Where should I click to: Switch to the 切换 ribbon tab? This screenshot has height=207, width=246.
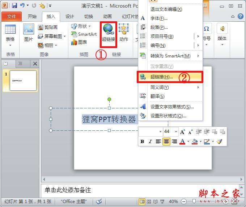89,17
